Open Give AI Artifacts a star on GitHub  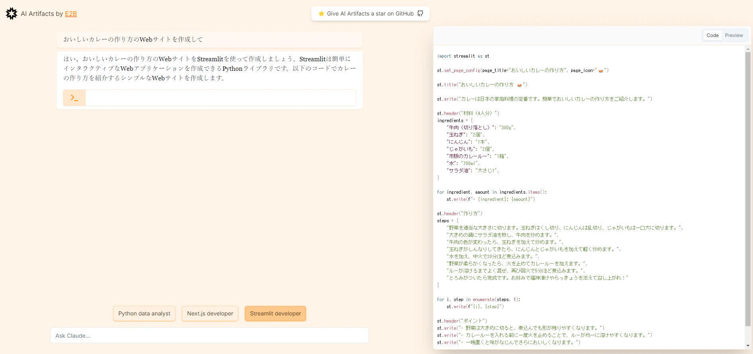click(x=370, y=14)
